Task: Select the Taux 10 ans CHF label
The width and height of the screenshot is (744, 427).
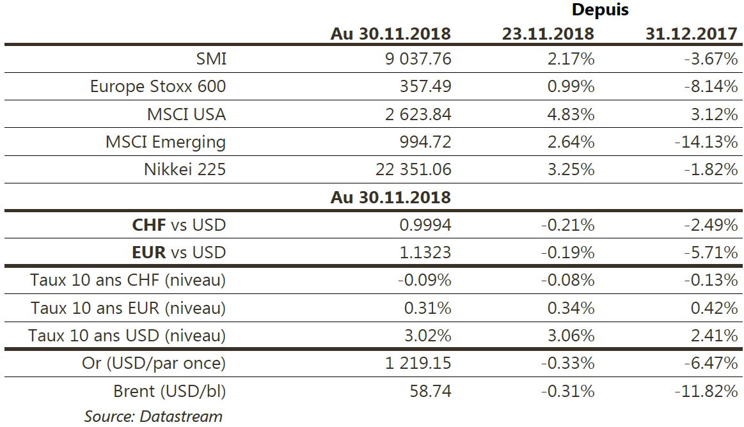Action: [x=128, y=280]
